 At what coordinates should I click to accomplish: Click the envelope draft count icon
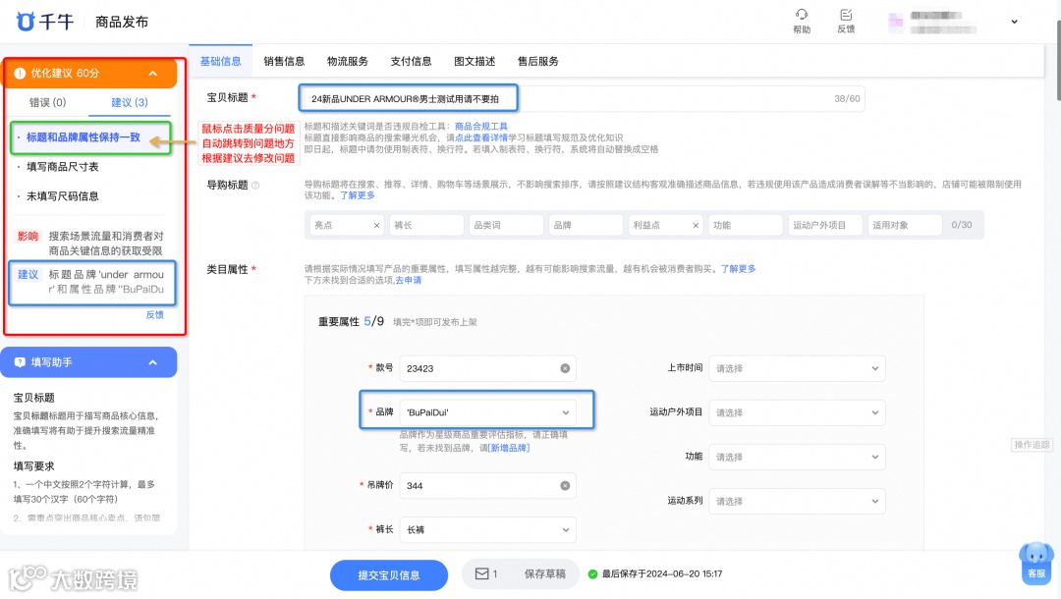coord(481,574)
